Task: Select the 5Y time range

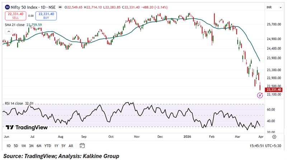Action: (x=63, y=146)
